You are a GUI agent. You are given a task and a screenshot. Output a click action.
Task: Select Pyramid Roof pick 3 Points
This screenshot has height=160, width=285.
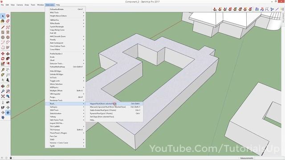[x=114, y=114]
